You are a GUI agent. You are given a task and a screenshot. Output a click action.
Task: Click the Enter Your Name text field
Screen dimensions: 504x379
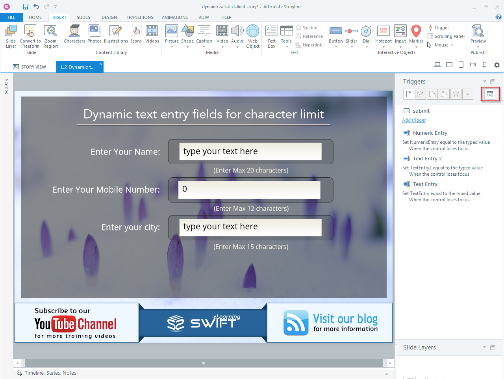(x=250, y=152)
